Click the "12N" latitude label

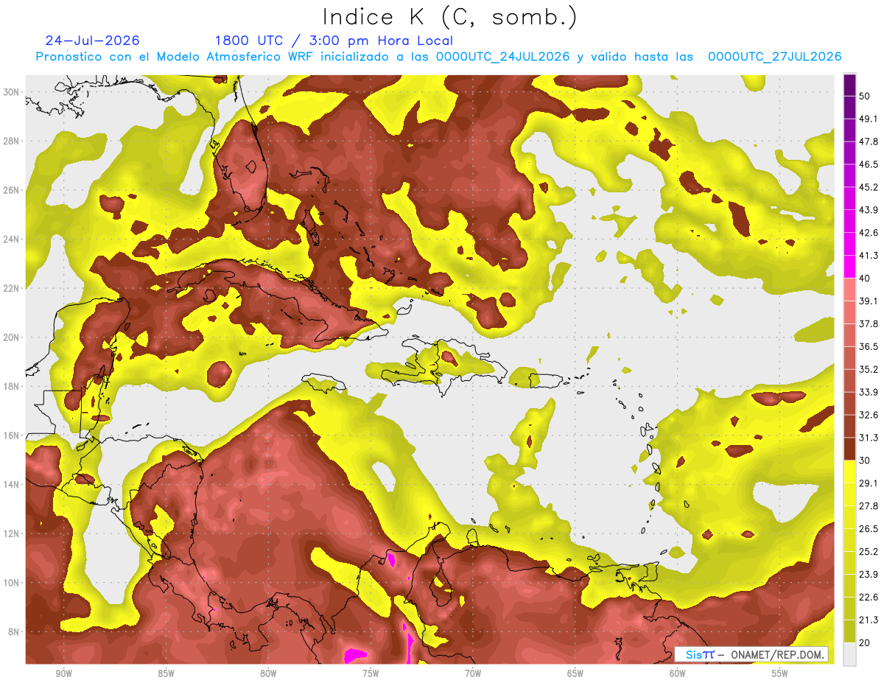[13, 533]
